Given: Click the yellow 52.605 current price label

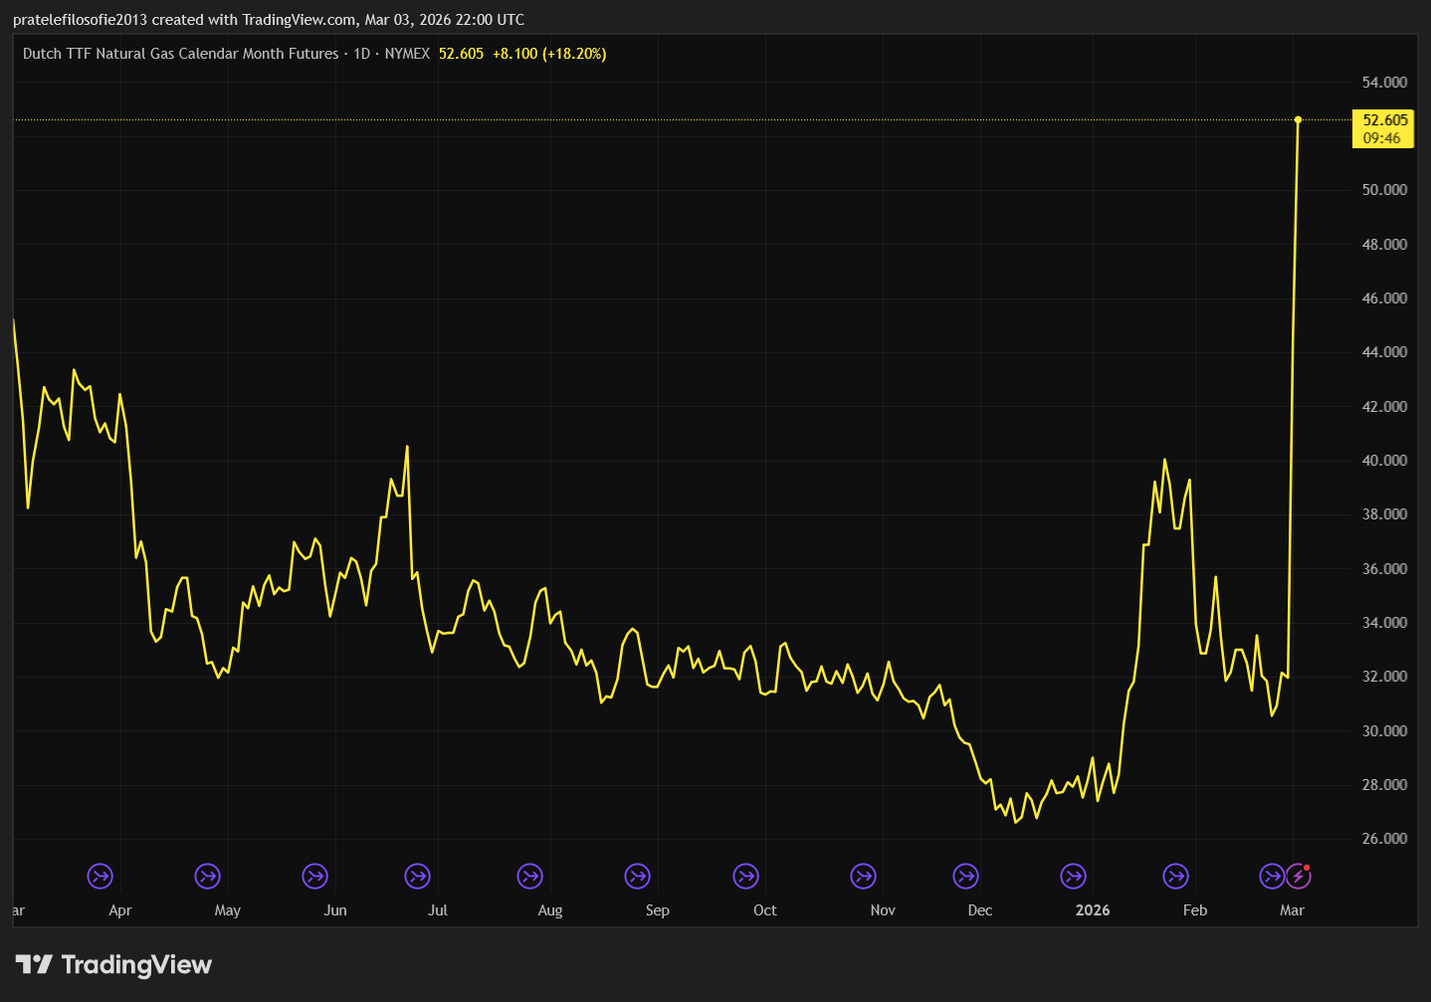Looking at the screenshot, I should (1384, 120).
